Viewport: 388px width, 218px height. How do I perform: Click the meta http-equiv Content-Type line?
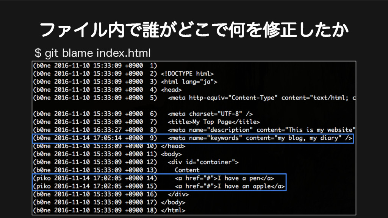tap(194, 98)
